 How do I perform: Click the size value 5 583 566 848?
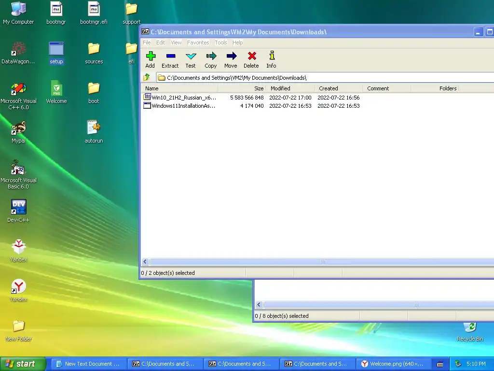(247, 98)
